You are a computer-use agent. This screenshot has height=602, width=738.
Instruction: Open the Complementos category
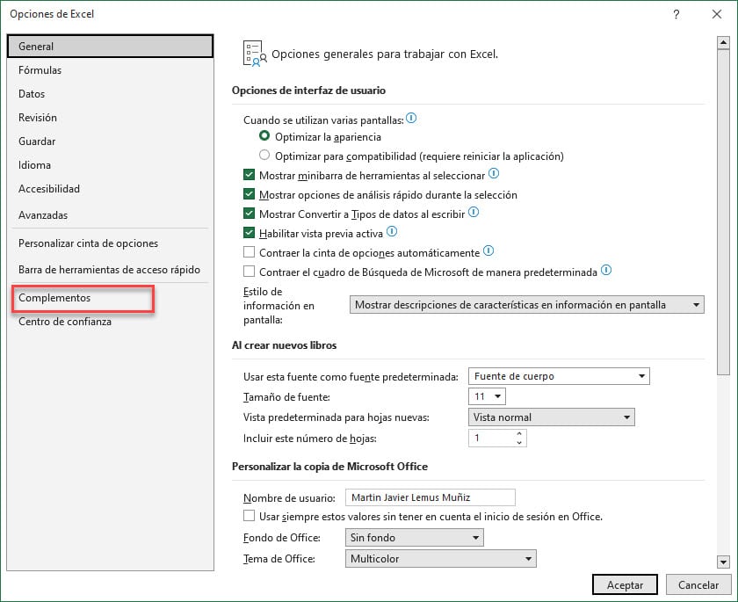[x=54, y=298]
